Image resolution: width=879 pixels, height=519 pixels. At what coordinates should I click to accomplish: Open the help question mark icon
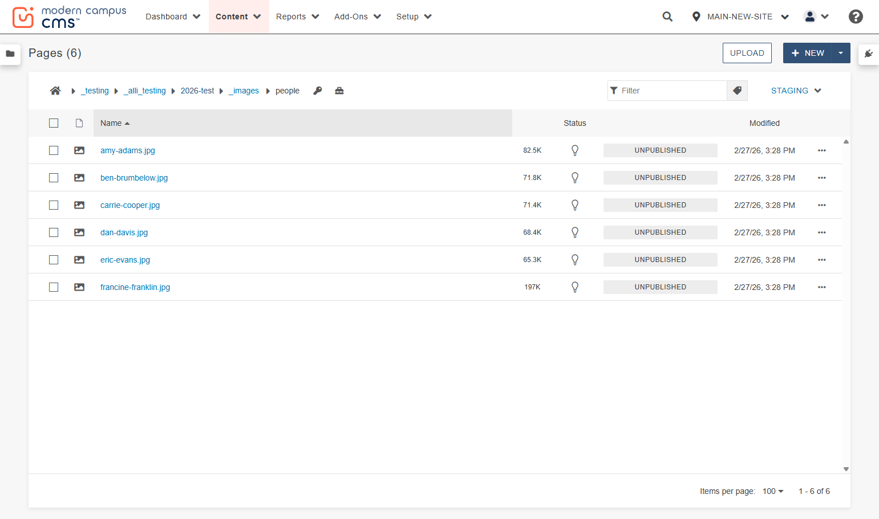pyautogui.click(x=856, y=17)
